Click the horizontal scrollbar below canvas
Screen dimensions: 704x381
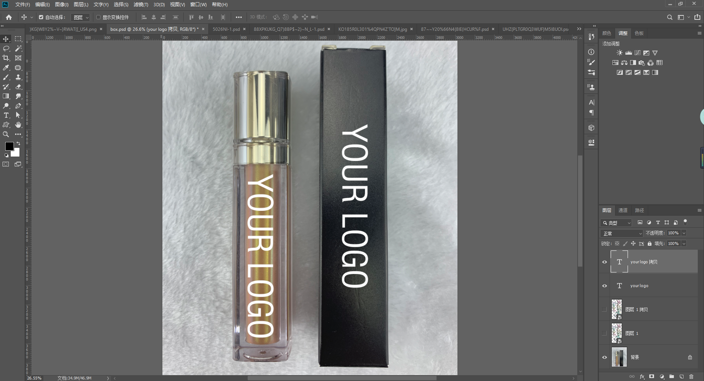pyautogui.click(x=342, y=378)
